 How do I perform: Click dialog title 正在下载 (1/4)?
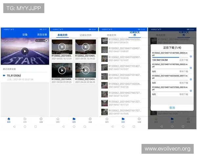click(x=172, y=47)
